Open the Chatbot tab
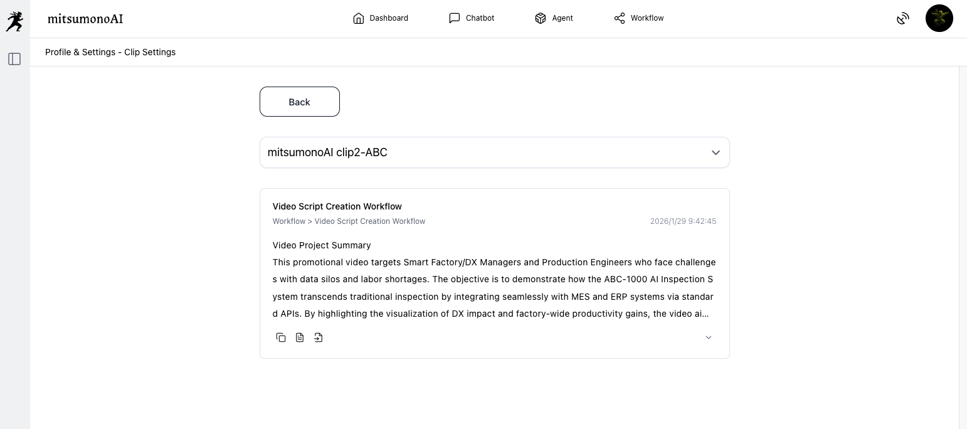The image size is (967, 429). point(472,18)
